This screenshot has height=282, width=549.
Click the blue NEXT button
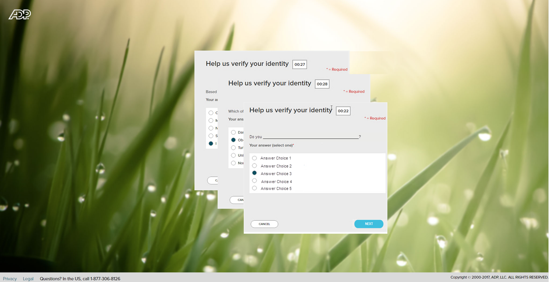(x=369, y=224)
